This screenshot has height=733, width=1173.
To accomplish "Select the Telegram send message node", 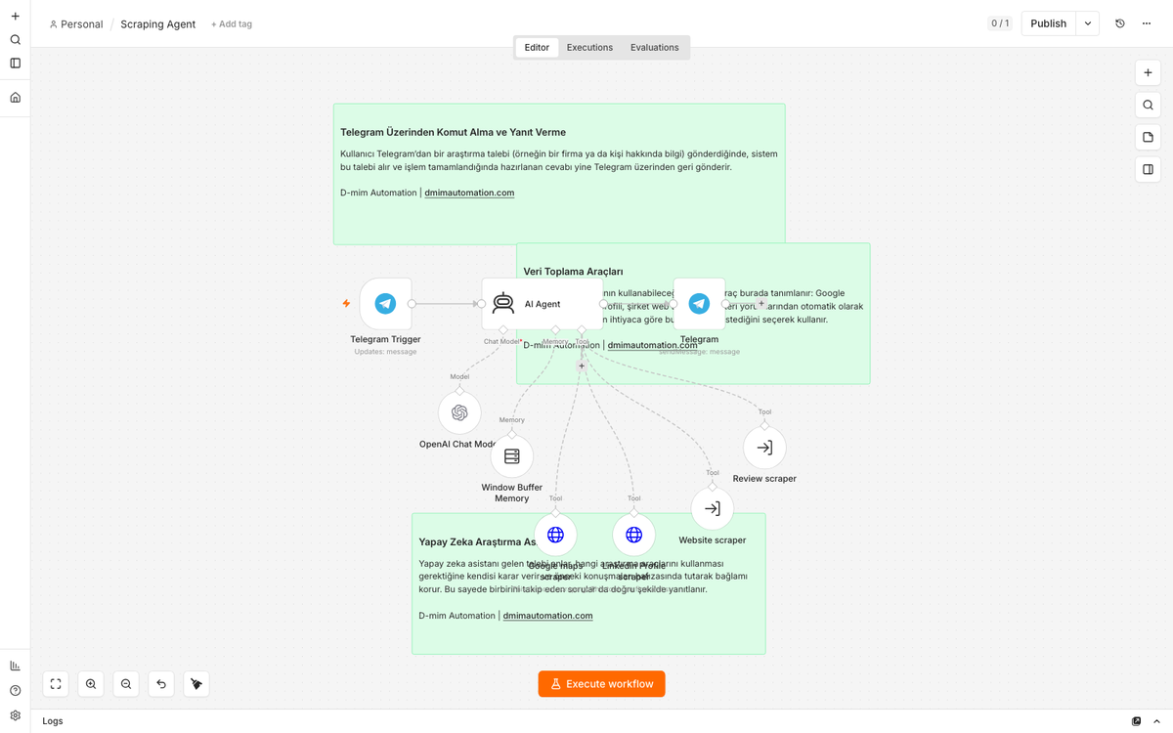I will click(699, 304).
